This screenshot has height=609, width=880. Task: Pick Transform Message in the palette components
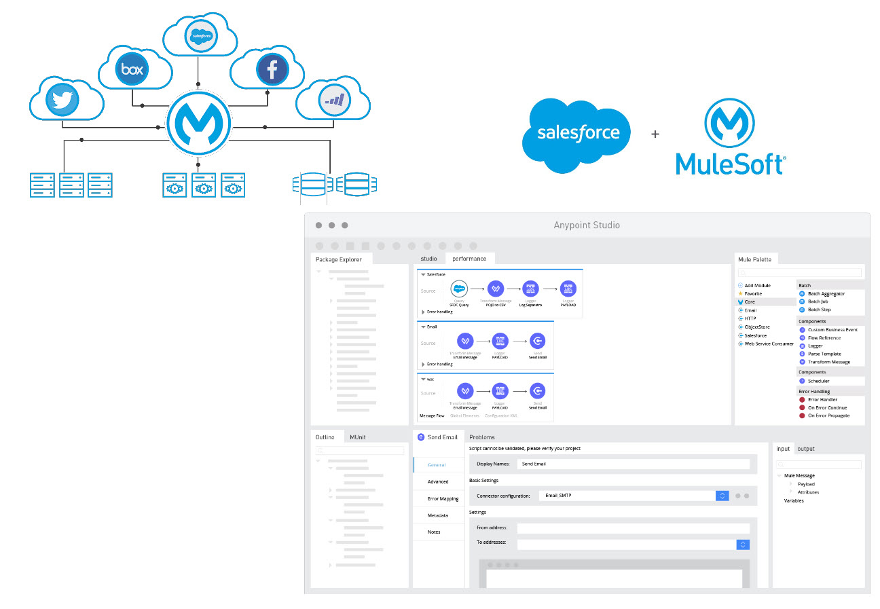[x=825, y=362]
